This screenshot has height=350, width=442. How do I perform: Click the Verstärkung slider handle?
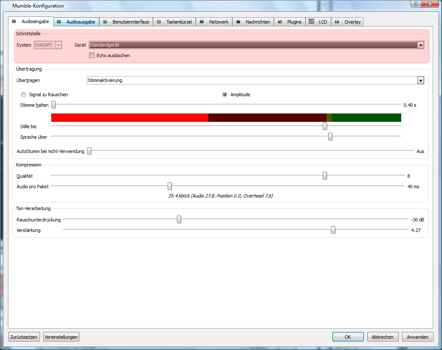(x=333, y=230)
